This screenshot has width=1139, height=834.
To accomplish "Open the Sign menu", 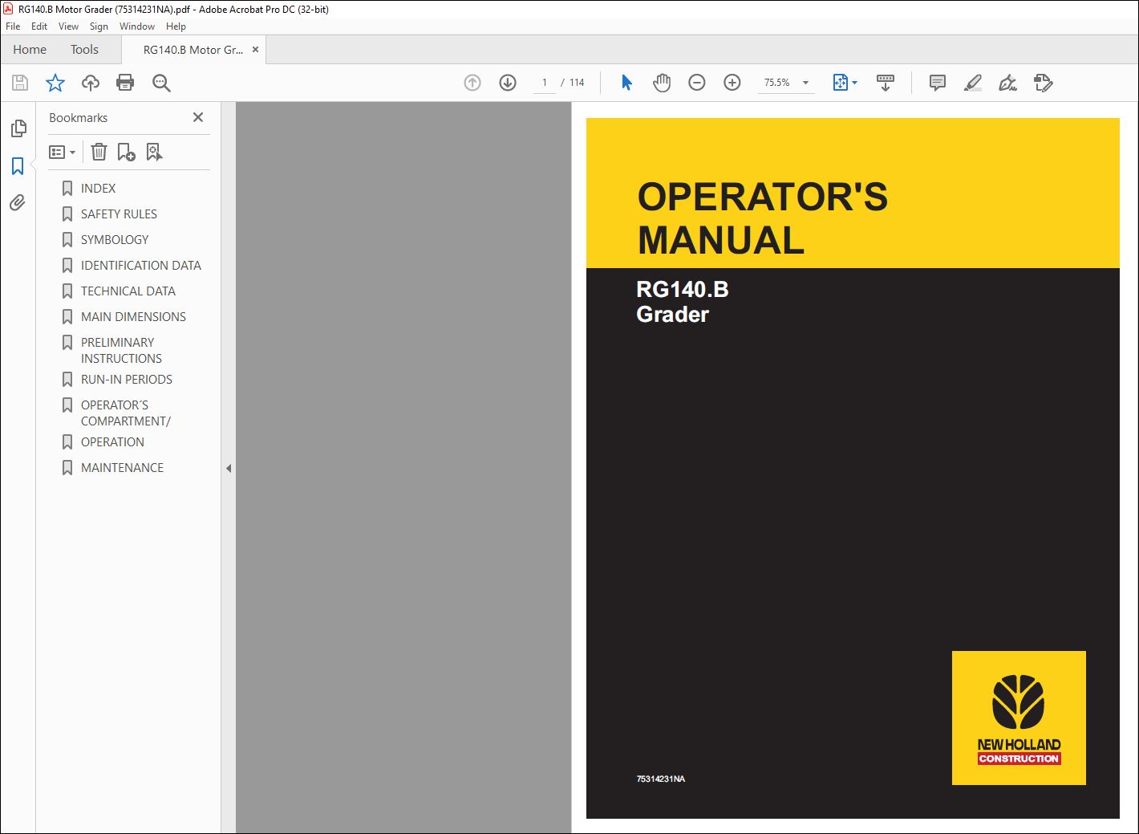I will [99, 26].
